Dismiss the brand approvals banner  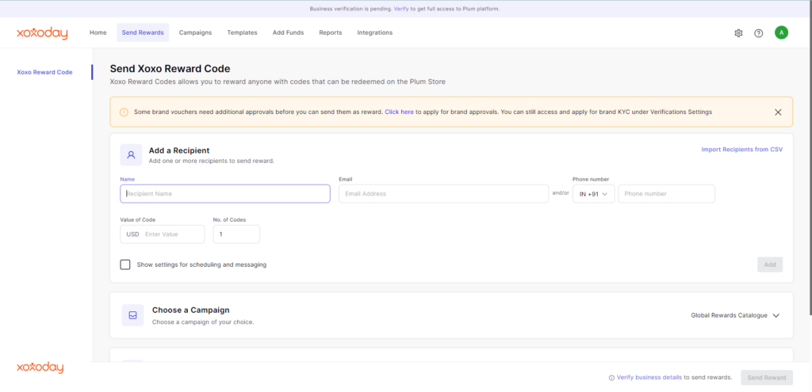pos(778,112)
